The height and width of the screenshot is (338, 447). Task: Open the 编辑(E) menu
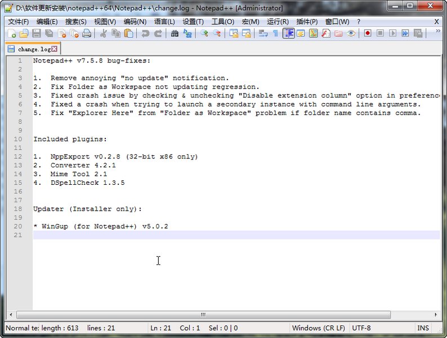[47, 21]
